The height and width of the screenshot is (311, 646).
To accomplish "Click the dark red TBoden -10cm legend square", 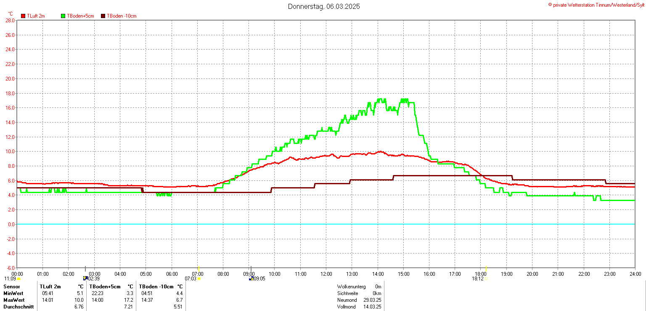I will pyautogui.click(x=103, y=16).
